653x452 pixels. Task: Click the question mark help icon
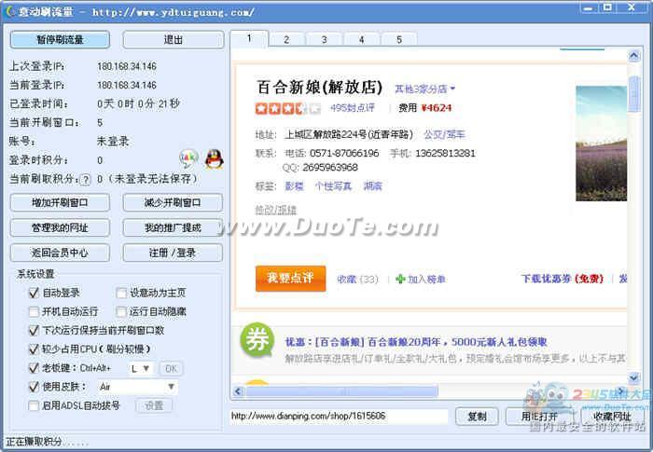85,179
